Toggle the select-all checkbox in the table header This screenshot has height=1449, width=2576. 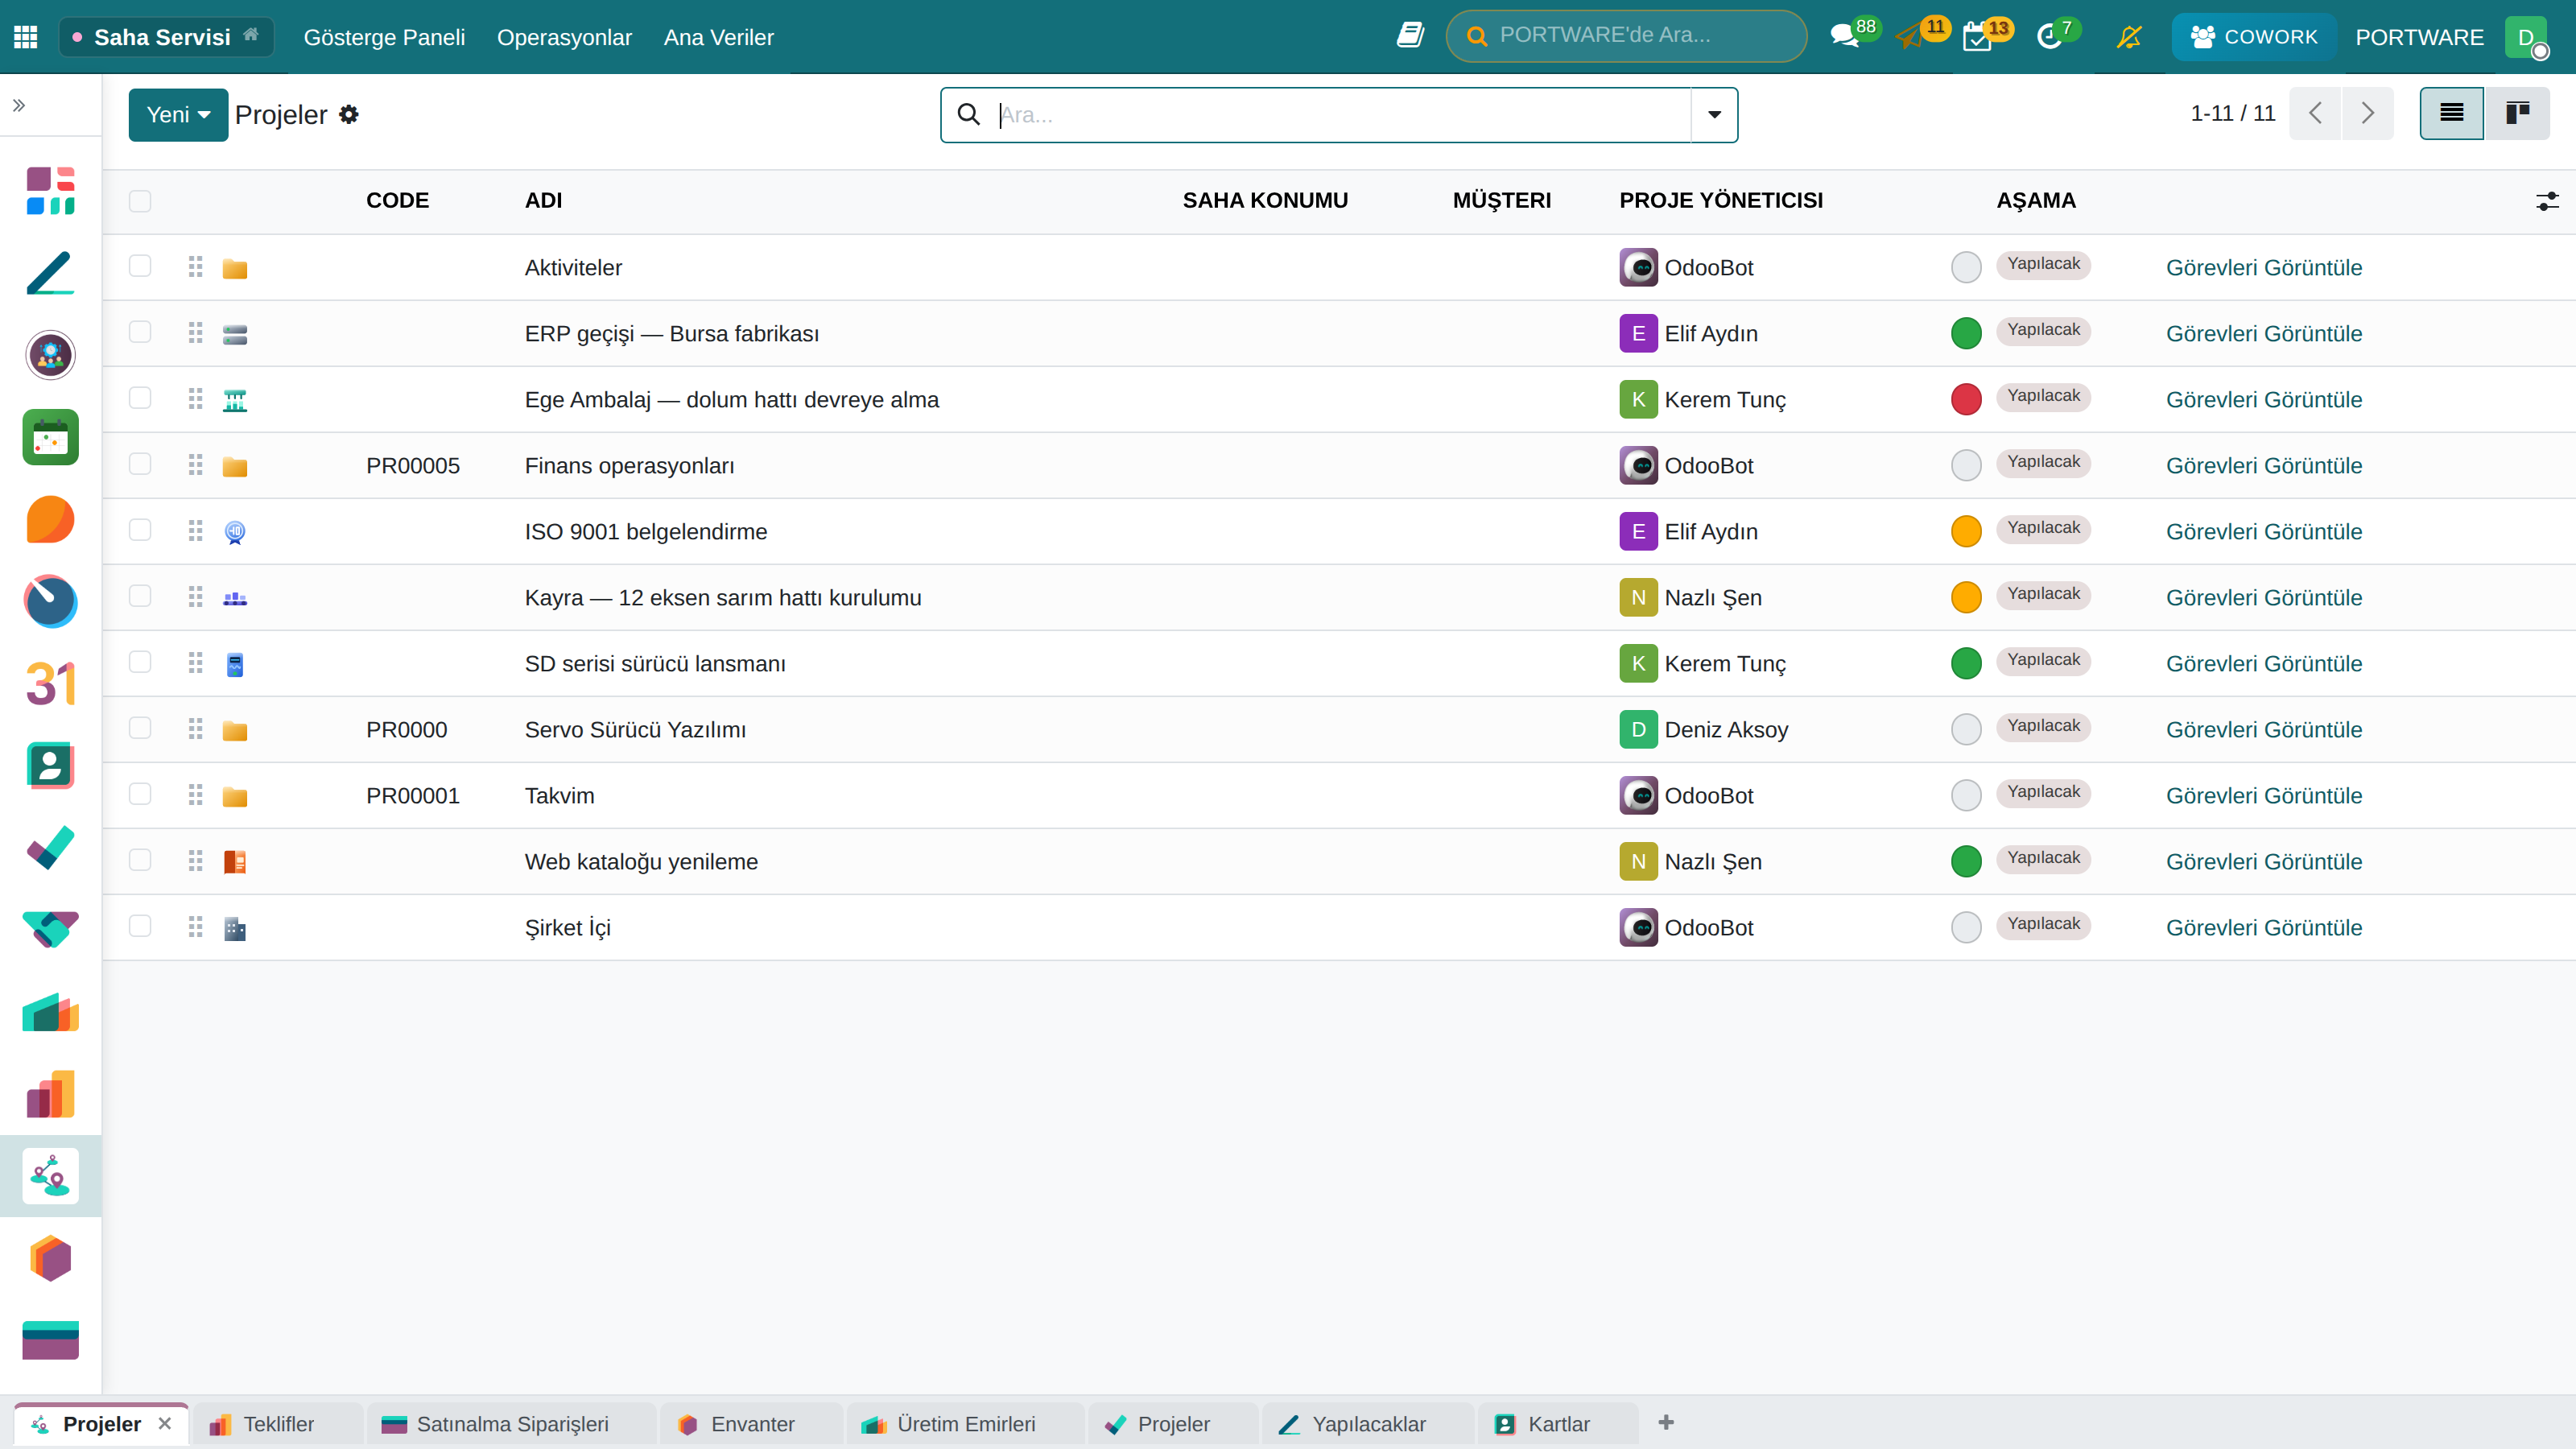click(x=140, y=201)
